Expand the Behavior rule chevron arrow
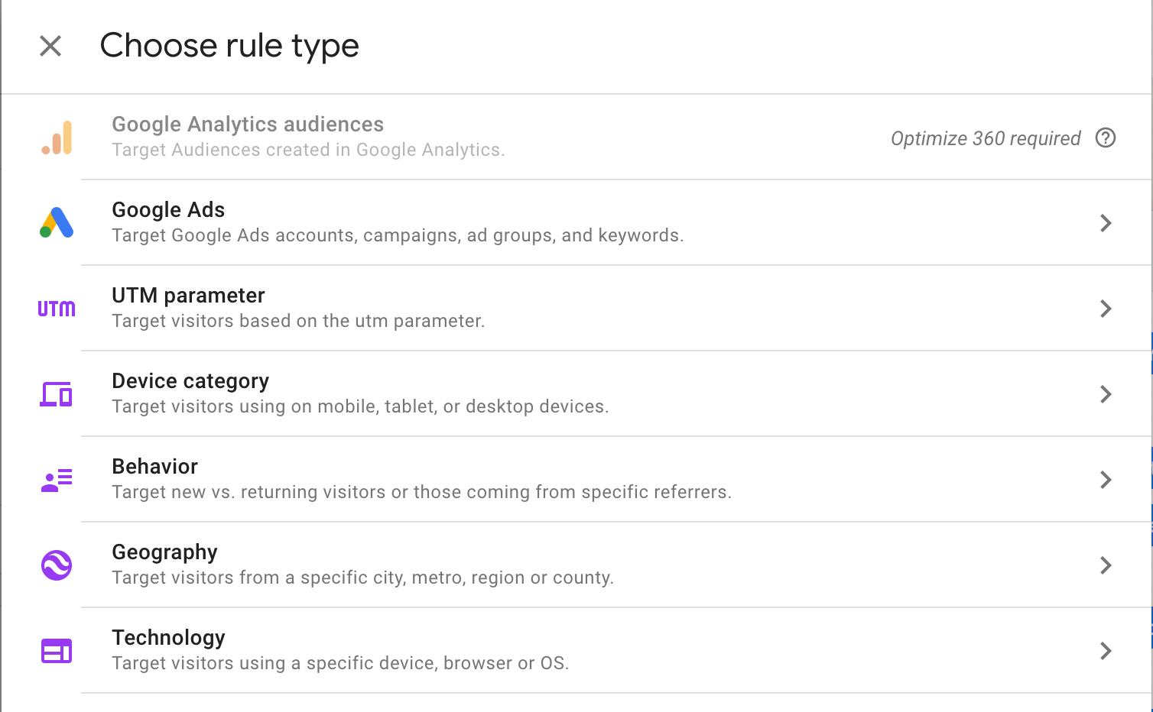This screenshot has height=712, width=1153. [x=1106, y=480]
